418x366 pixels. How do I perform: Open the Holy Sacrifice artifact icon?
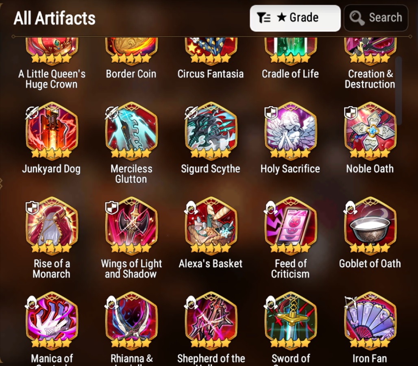[291, 131]
